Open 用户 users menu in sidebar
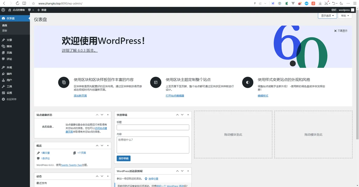The height and width of the screenshot is (187, 359). (x=15, y=80)
